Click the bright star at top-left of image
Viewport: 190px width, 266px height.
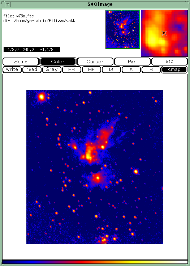42,97
